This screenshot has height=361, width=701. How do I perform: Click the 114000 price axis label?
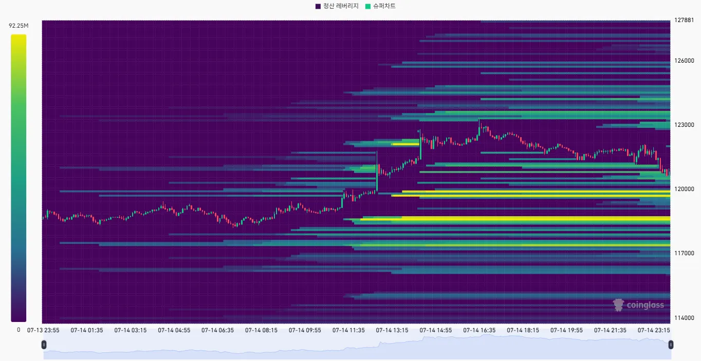coord(684,318)
